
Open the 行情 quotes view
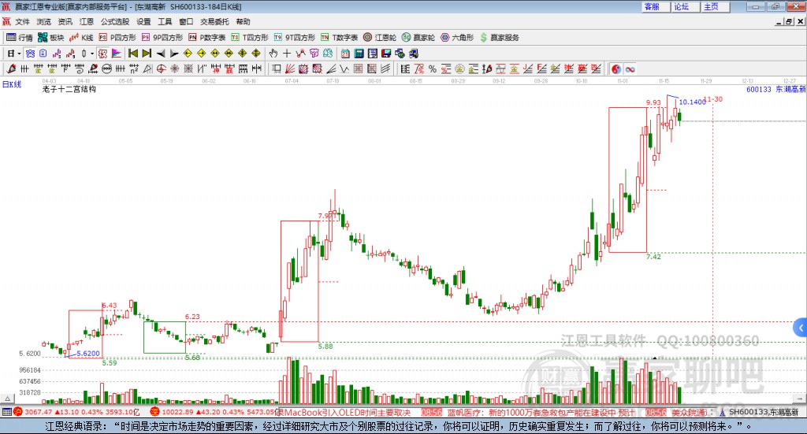(x=20, y=38)
